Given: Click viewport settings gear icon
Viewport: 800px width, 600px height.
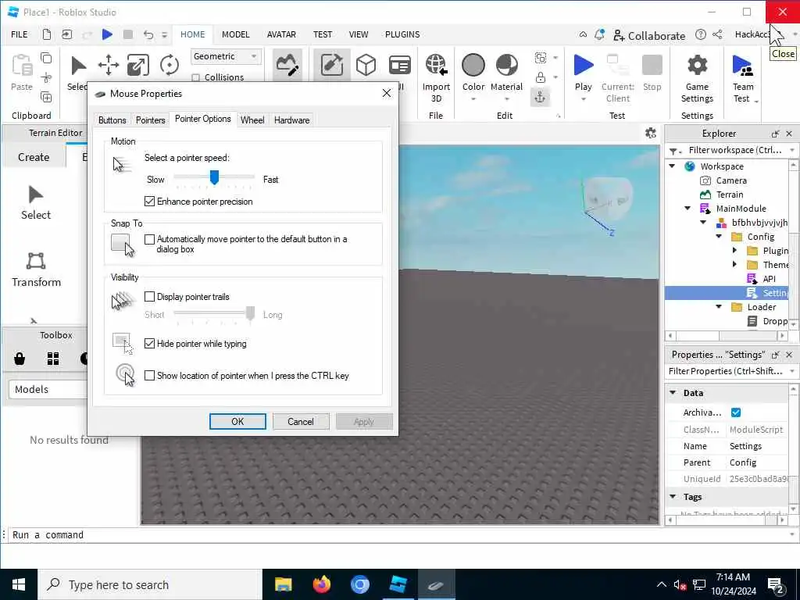Looking at the screenshot, I should click(651, 133).
